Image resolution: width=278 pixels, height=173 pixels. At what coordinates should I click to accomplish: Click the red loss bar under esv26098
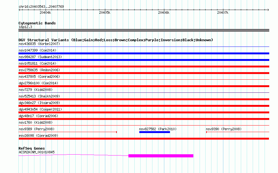(x=144, y=139)
